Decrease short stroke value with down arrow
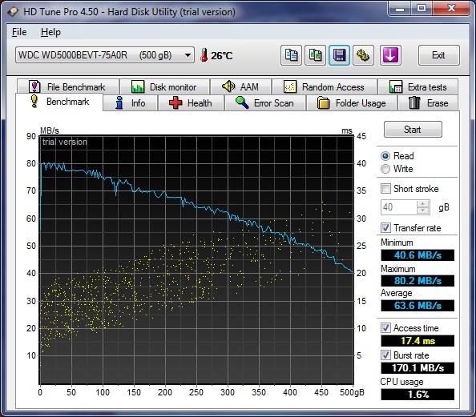This screenshot has width=476, height=417. 423,211
